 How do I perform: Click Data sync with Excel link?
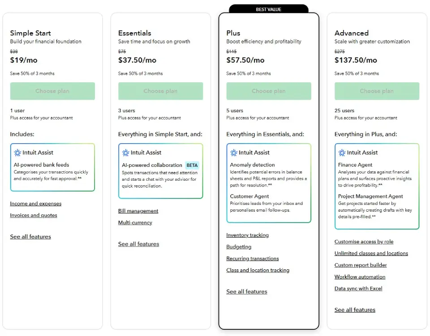click(358, 289)
